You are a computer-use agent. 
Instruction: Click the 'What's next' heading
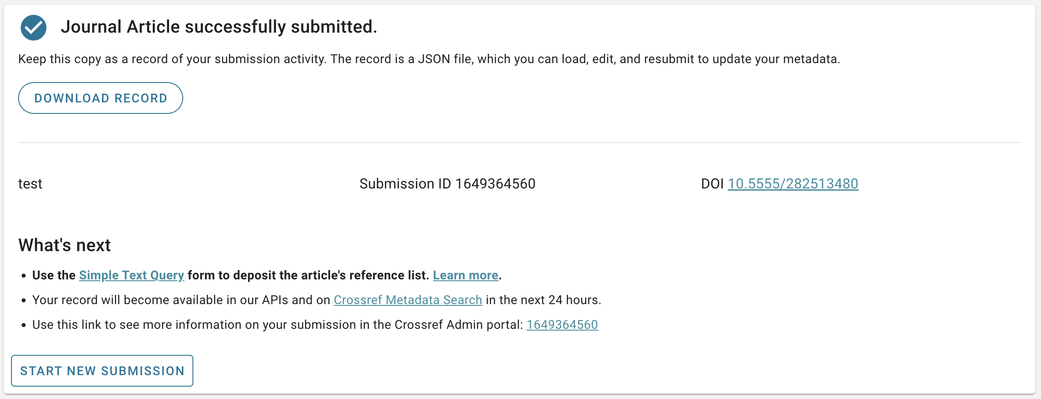[64, 245]
